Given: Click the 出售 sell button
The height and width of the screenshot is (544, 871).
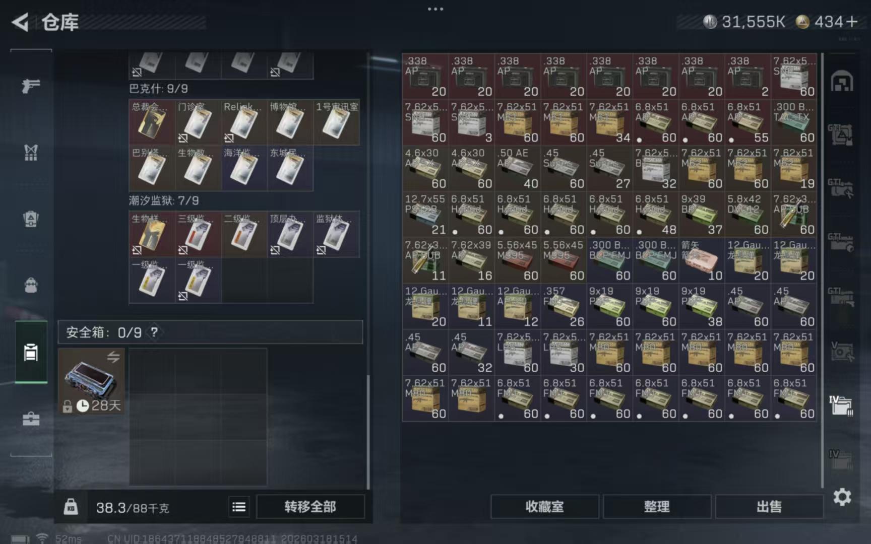Looking at the screenshot, I should click(x=769, y=507).
